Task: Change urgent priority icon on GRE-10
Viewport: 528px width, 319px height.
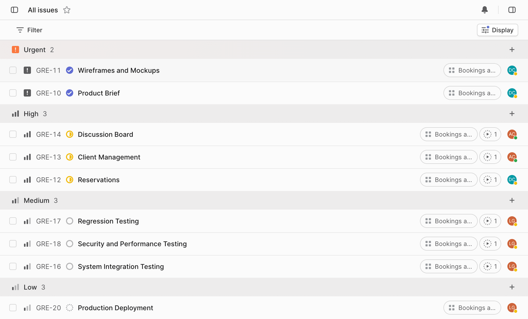Action: point(27,93)
